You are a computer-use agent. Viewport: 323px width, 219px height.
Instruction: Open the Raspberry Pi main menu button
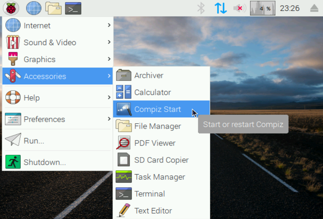(11, 8)
